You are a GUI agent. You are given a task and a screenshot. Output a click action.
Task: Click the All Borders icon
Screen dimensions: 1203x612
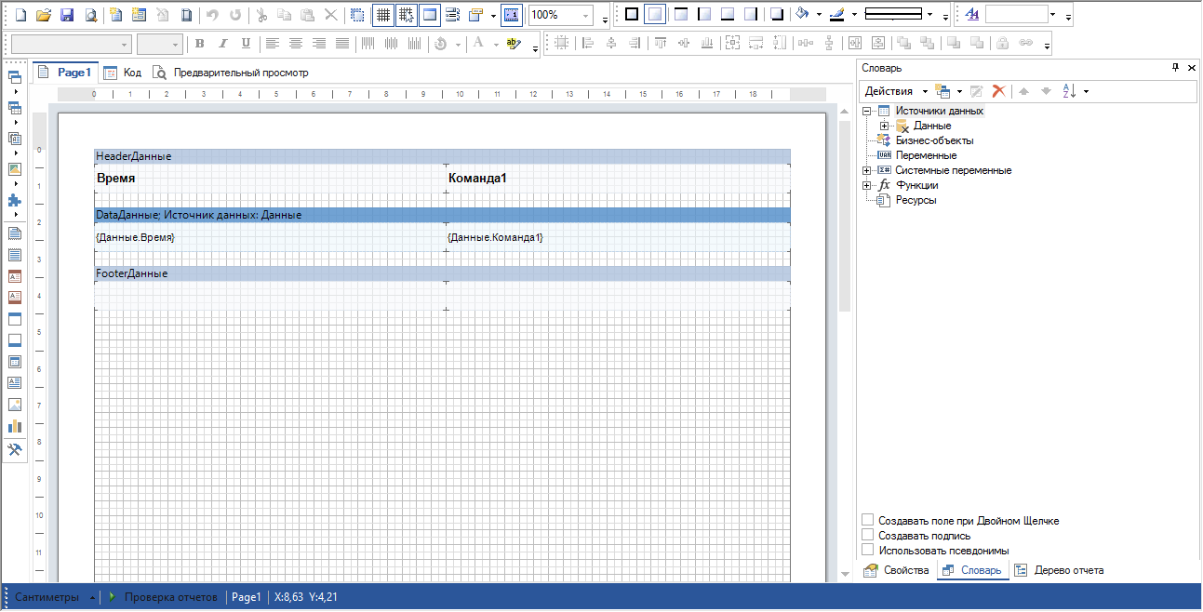pyautogui.click(x=632, y=15)
